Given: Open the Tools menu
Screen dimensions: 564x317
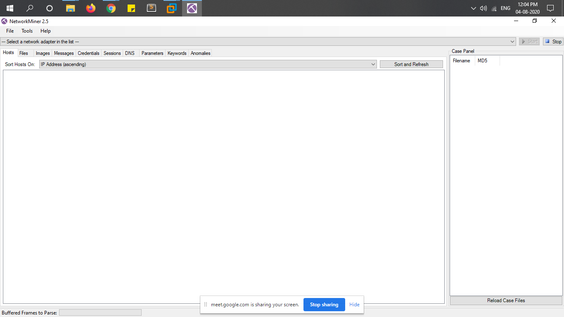Looking at the screenshot, I should point(27,31).
